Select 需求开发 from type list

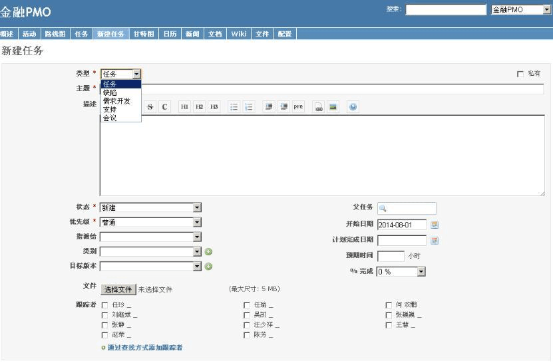tap(121, 101)
